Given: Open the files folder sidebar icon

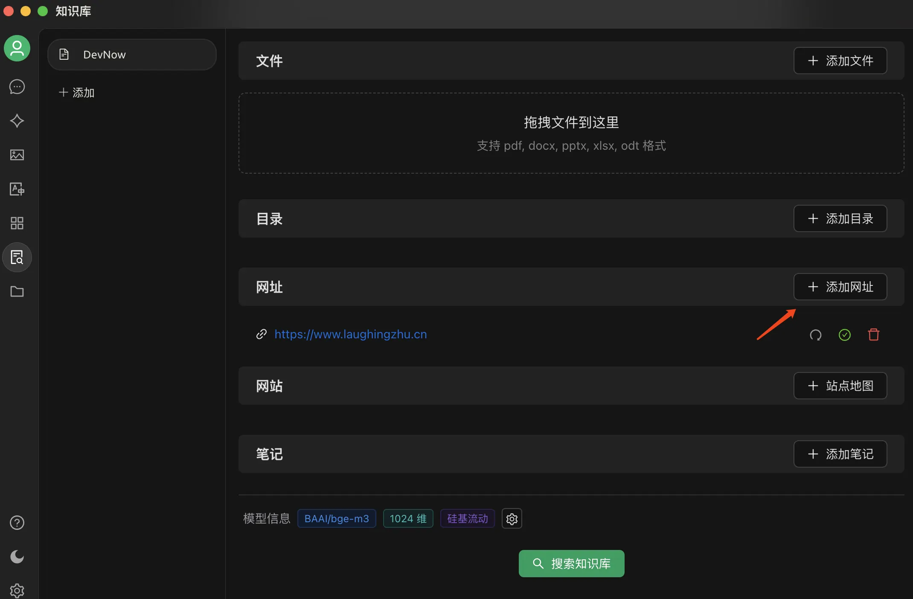Looking at the screenshot, I should click(17, 291).
